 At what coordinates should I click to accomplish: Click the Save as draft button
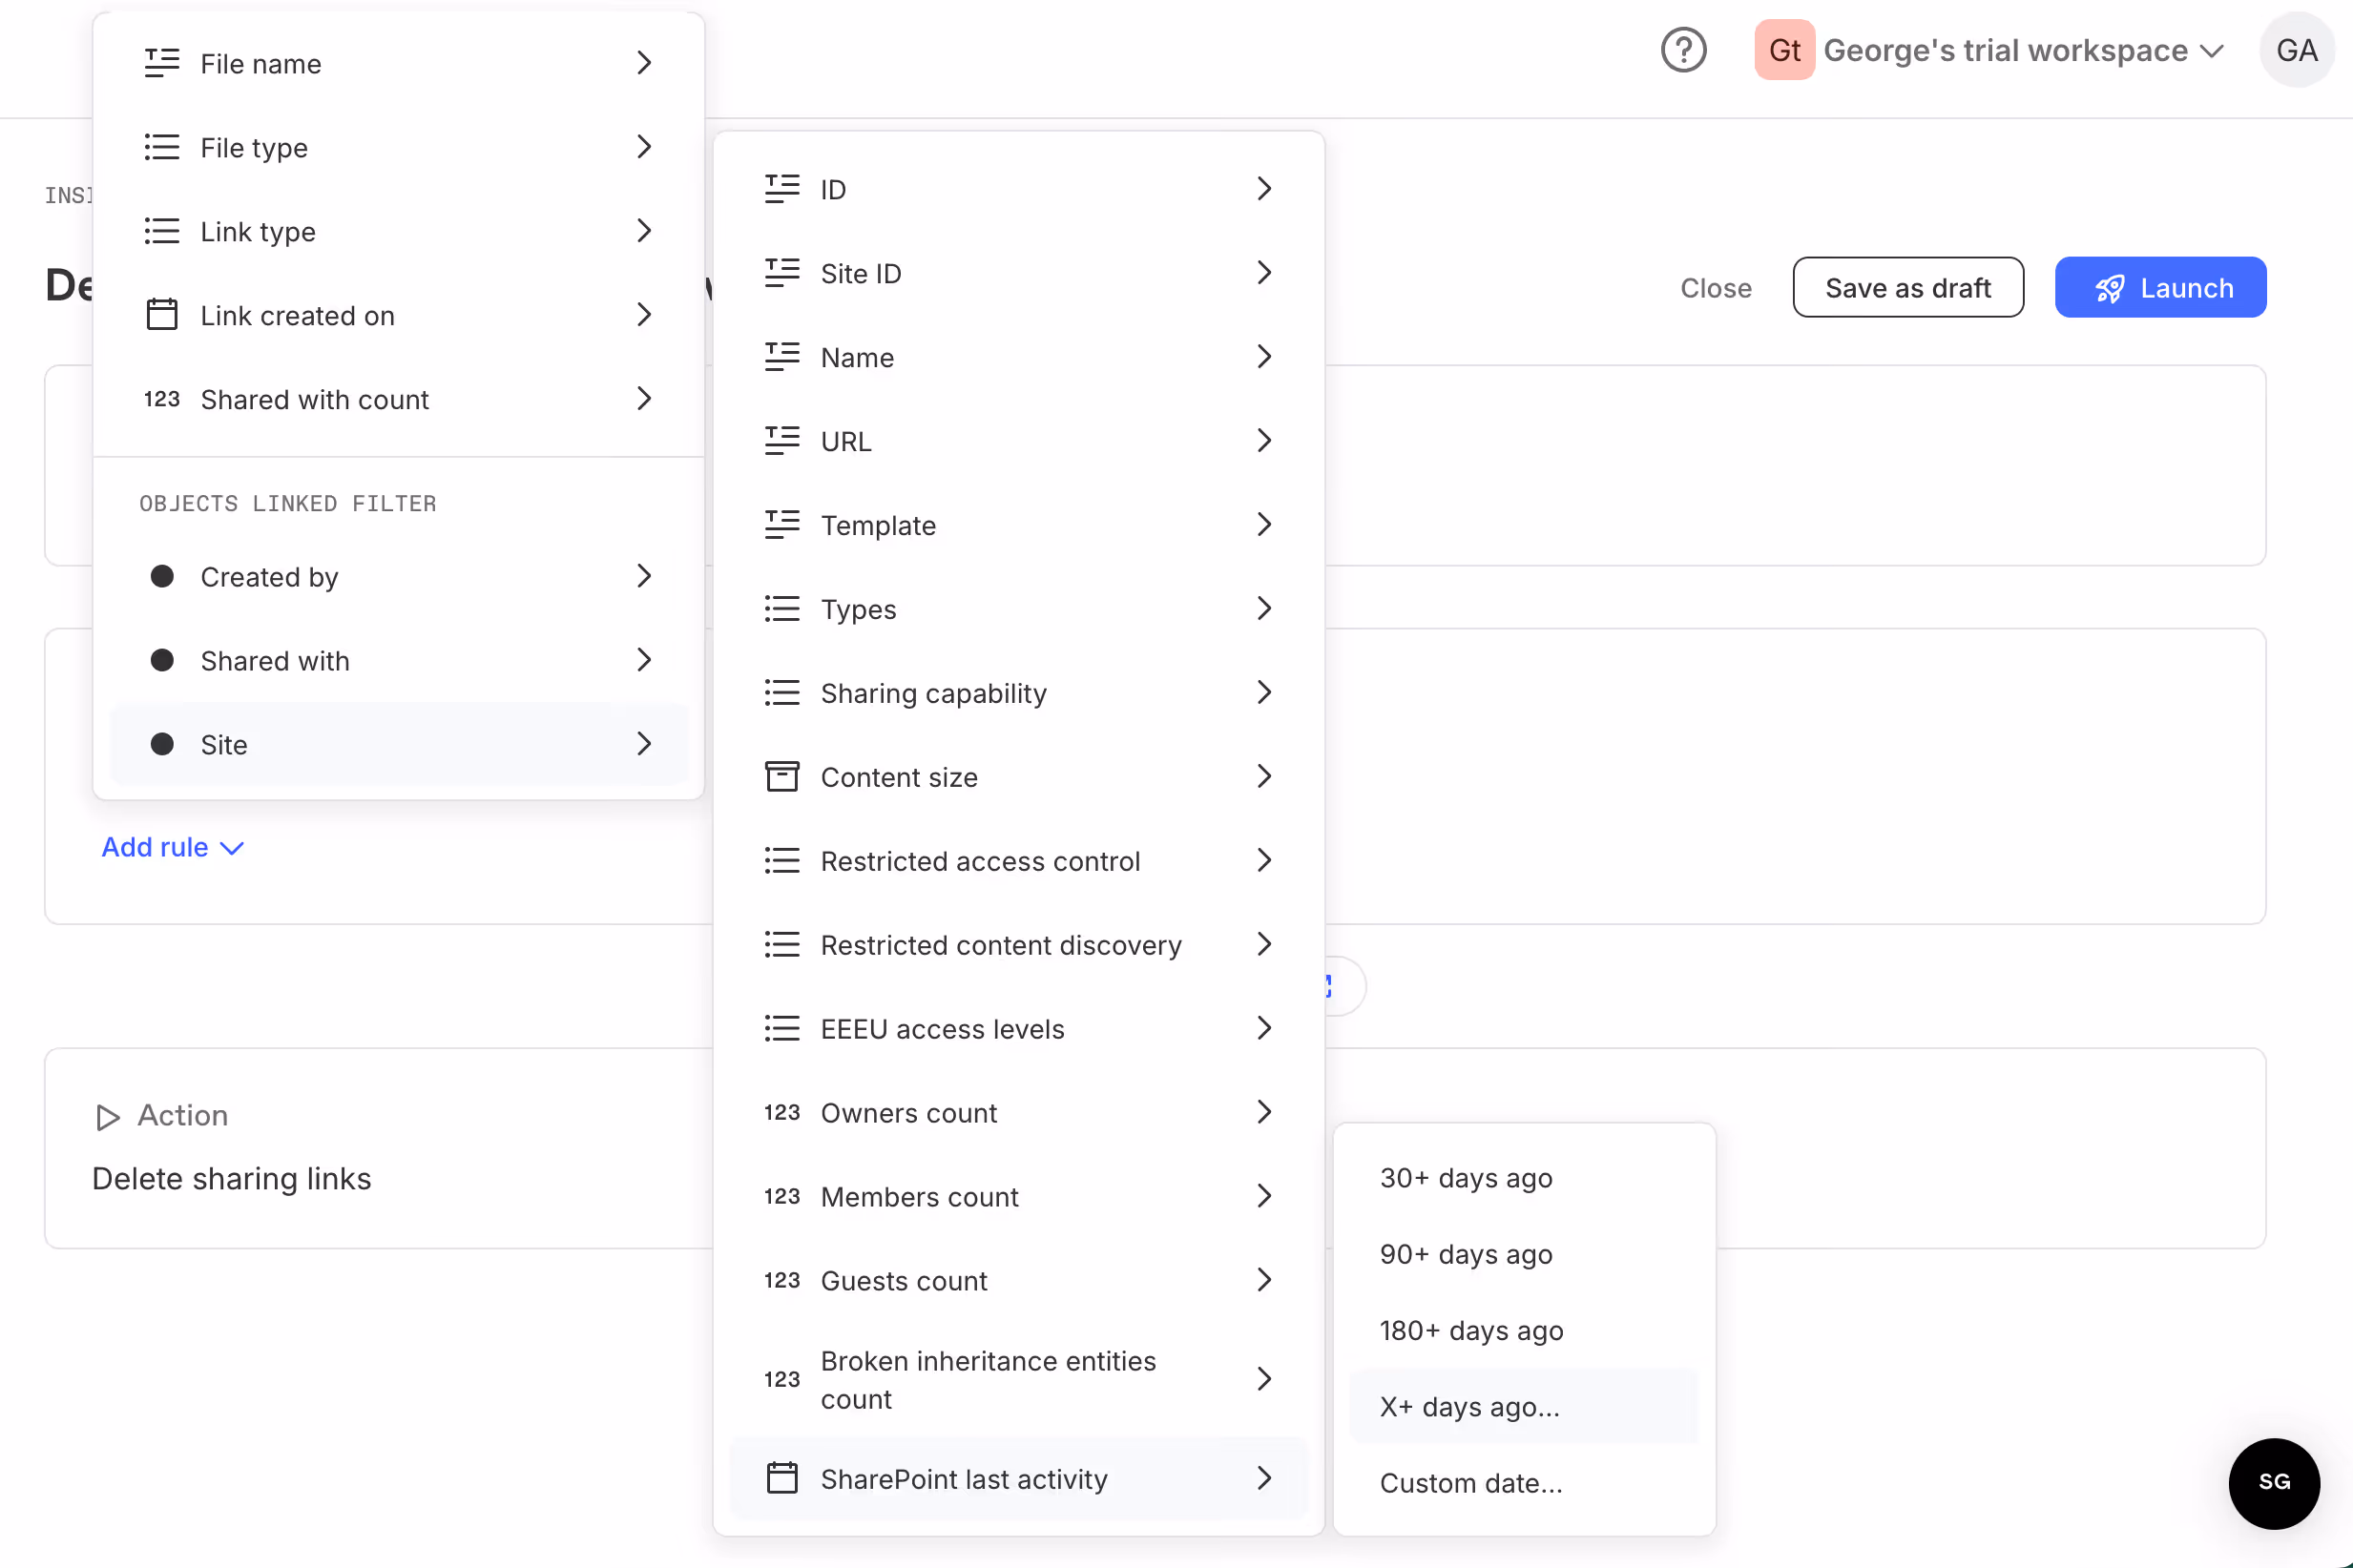1906,288
